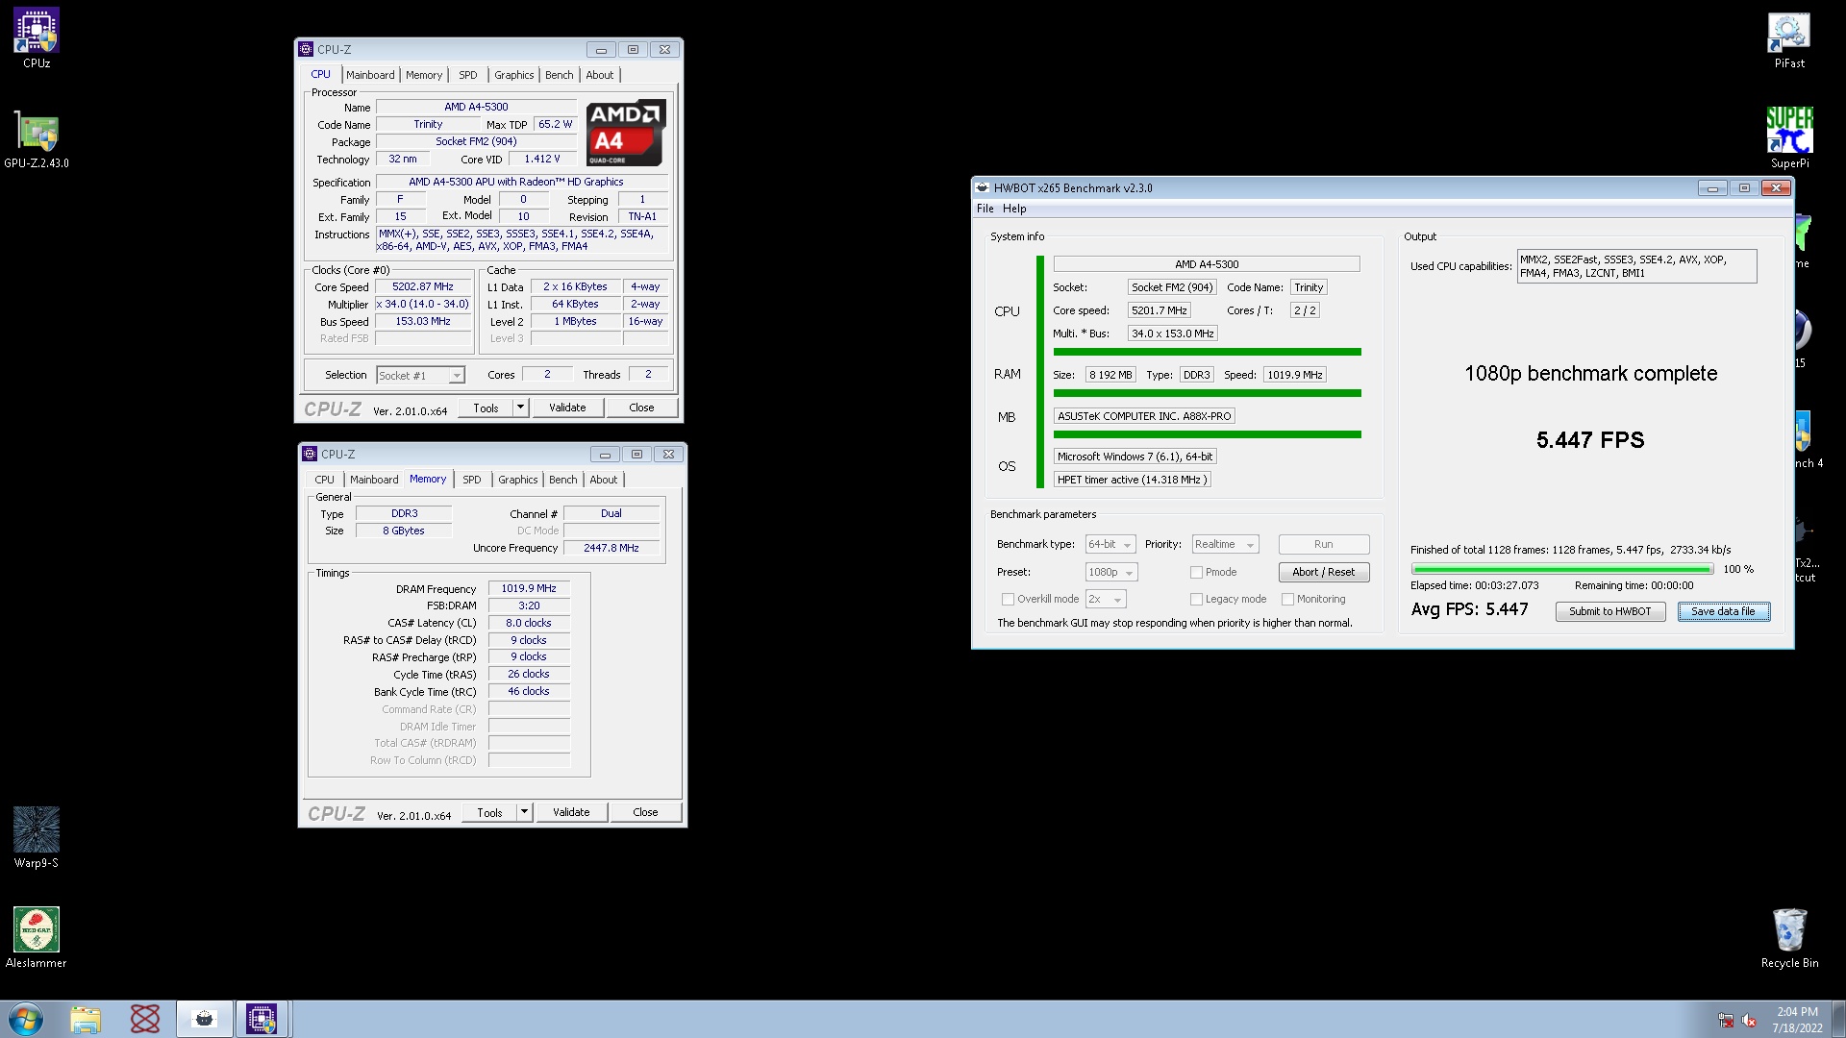Switch to Mainboard tab in top CPU-Z

click(370, 75)
